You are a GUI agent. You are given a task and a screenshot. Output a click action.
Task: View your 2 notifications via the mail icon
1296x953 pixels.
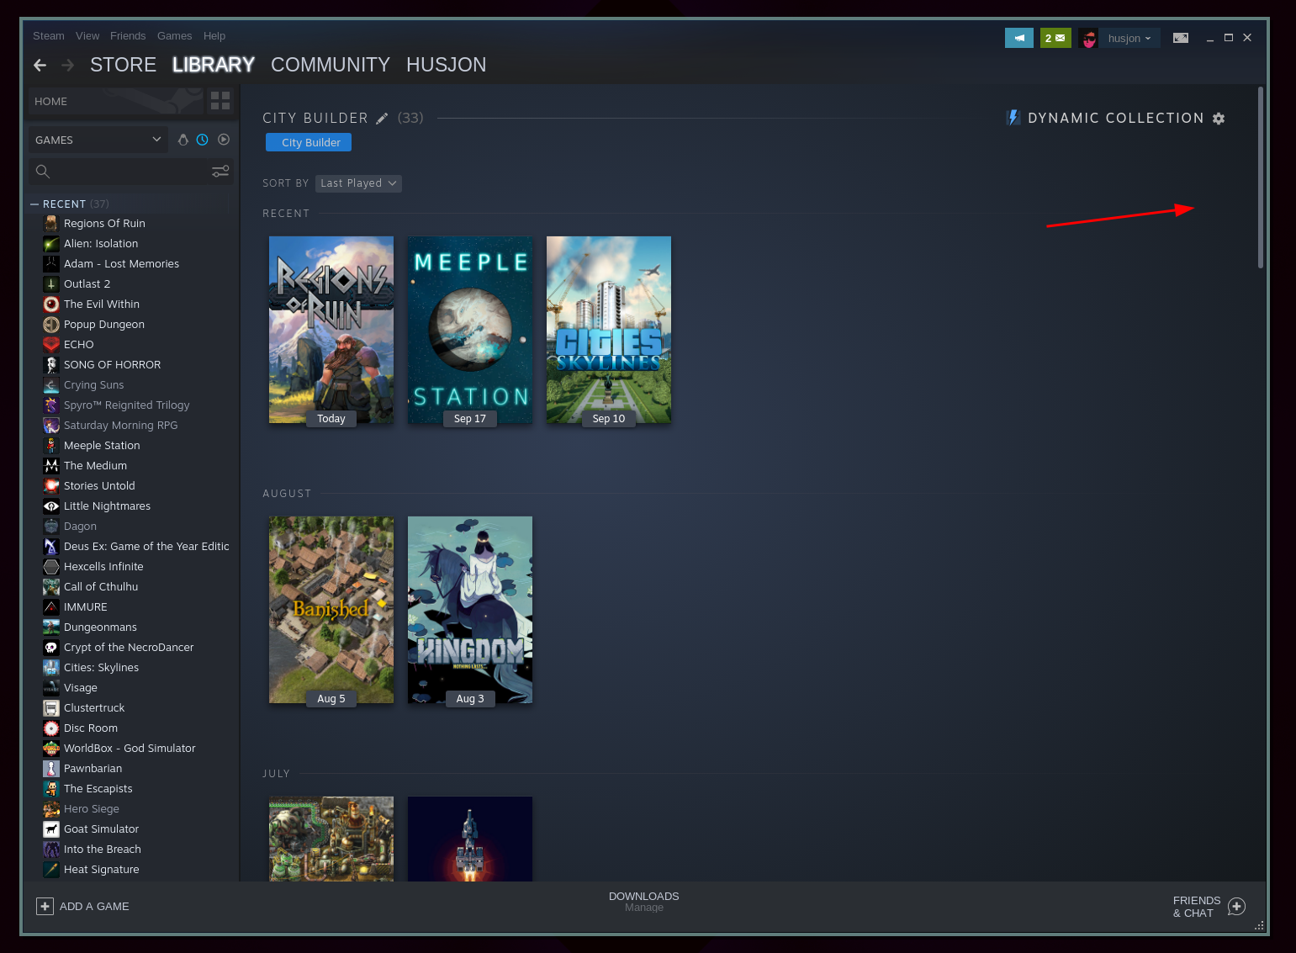tap(1055, 38)
